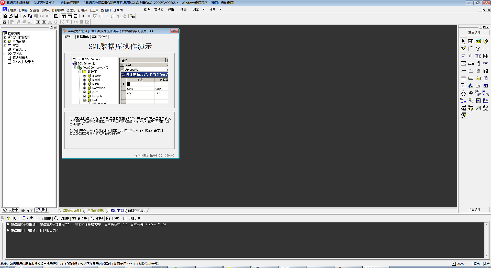
Task: Select the pointer tool in component palette
Action: [x=463, y=41]
